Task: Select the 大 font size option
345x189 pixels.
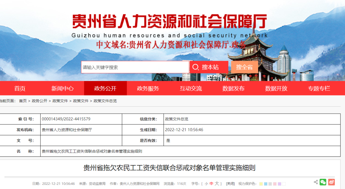Action: pos(217,184)
